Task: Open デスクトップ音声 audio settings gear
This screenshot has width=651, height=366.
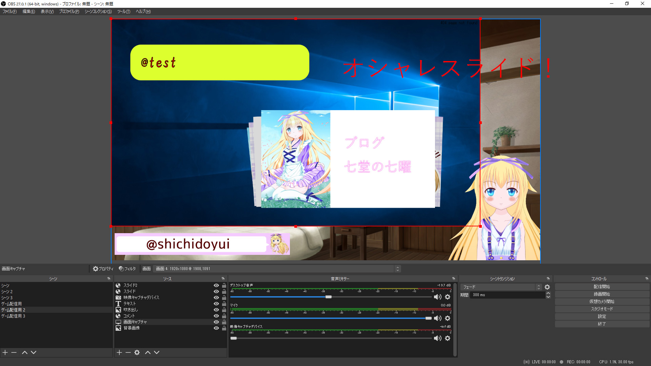Action: tap(448, 297)
